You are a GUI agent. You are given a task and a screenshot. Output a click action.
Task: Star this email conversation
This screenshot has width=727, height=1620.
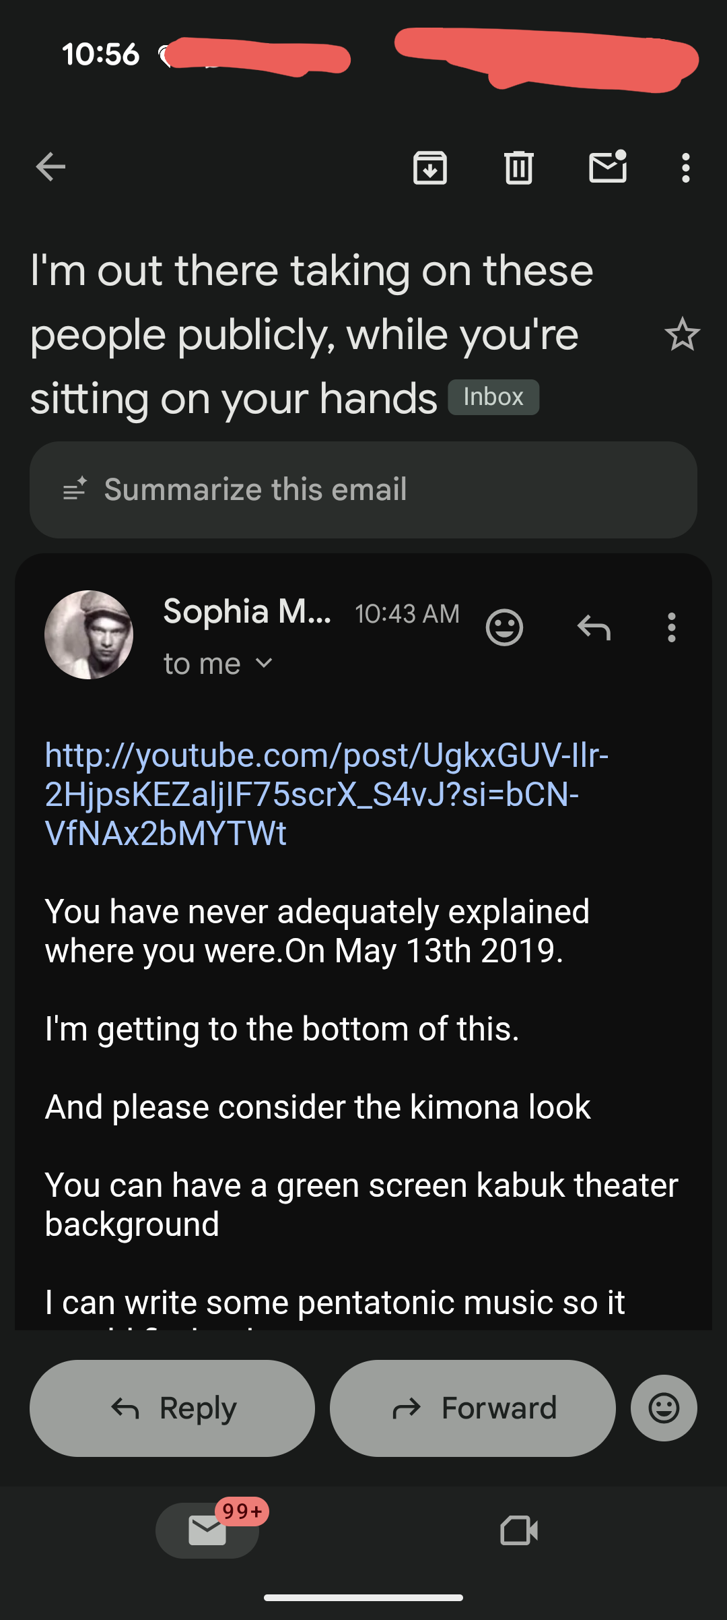682,334
